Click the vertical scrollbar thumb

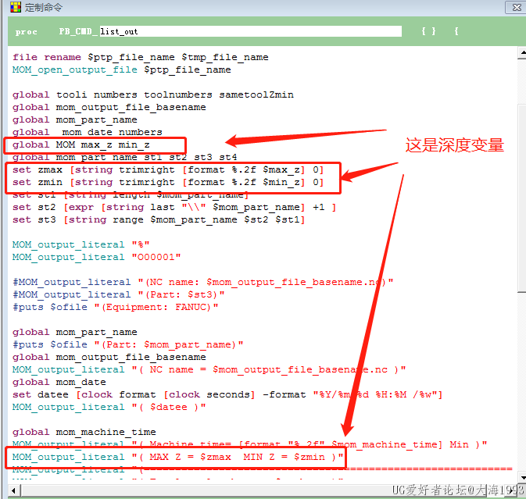pyautogui.click(x=522, y=198)
